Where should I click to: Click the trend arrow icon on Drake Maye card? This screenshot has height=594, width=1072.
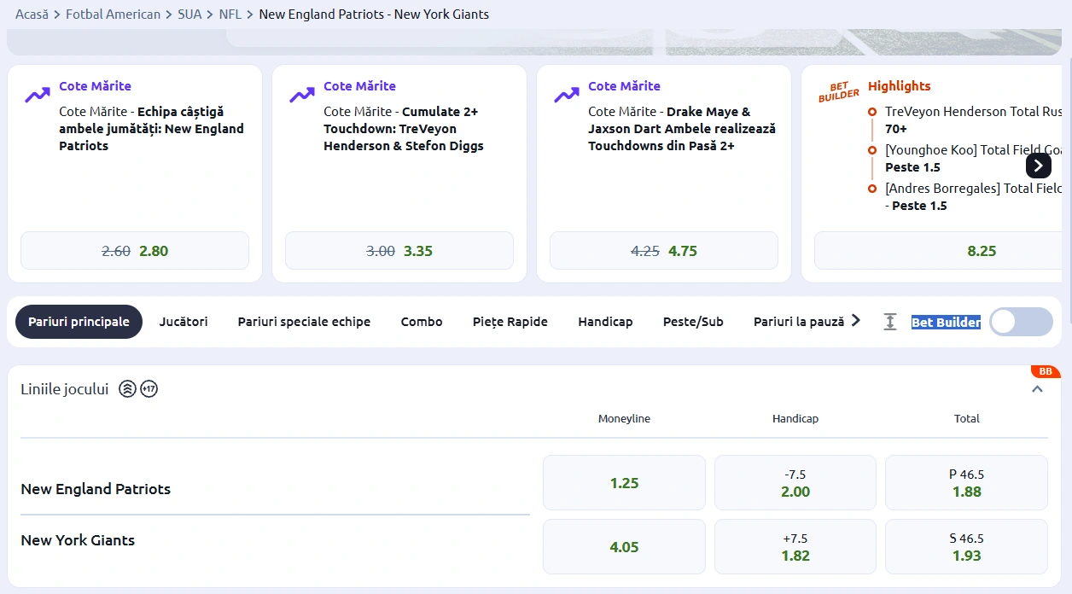click(567, 95)
